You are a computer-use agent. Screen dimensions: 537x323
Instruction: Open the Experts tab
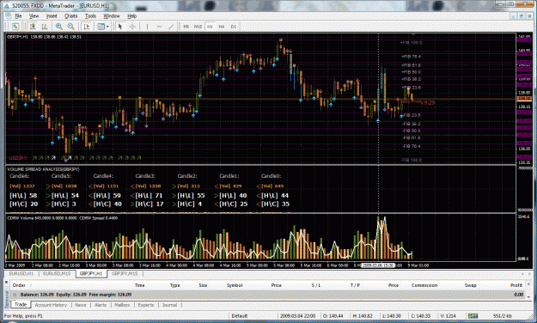pos(146,305)
